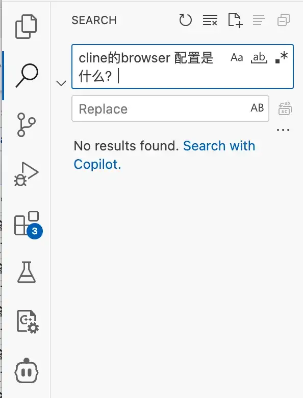Collapse the replace field chevron
The width and height of the screenshot is (303, 398).
pos(61,83)
